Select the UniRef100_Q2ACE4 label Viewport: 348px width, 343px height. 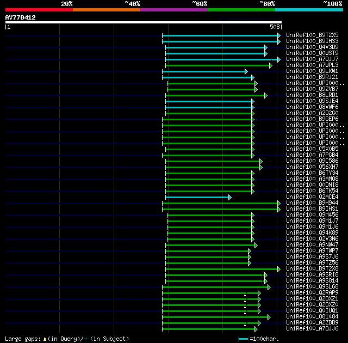coord(312,197)
